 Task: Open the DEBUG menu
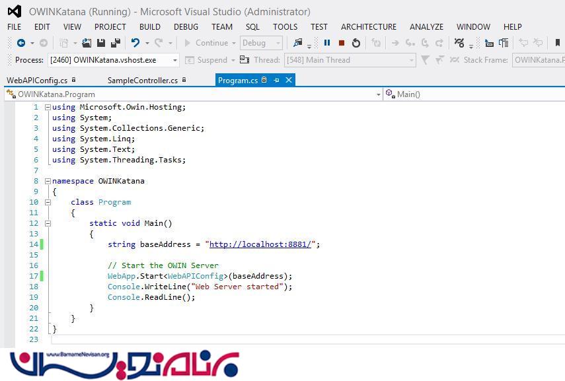(186, 27)
